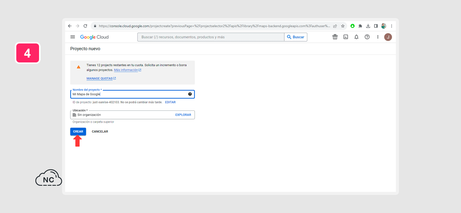The image size is (461, 213).
Task: Click the Buscar search button
Action: click(295, 37)
